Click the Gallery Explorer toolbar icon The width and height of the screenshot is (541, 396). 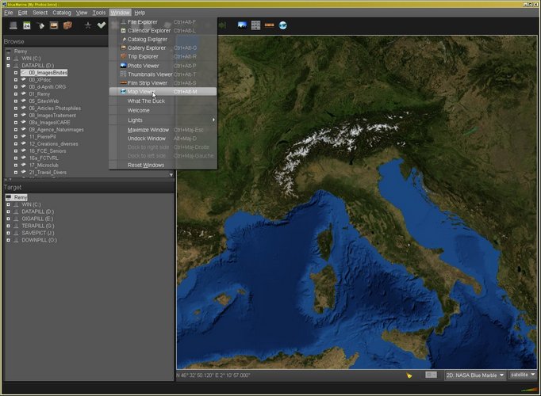pos(54,25)
